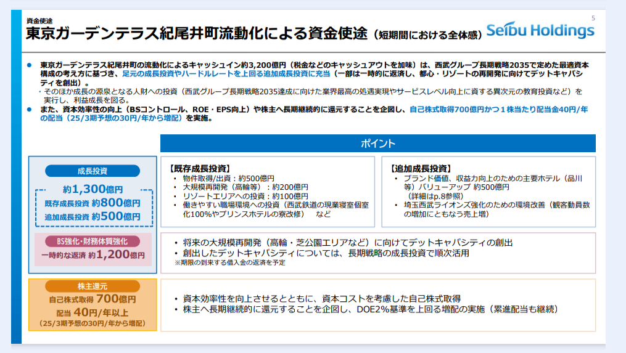Click the 約1,300億円 amount

coord(93,189)
